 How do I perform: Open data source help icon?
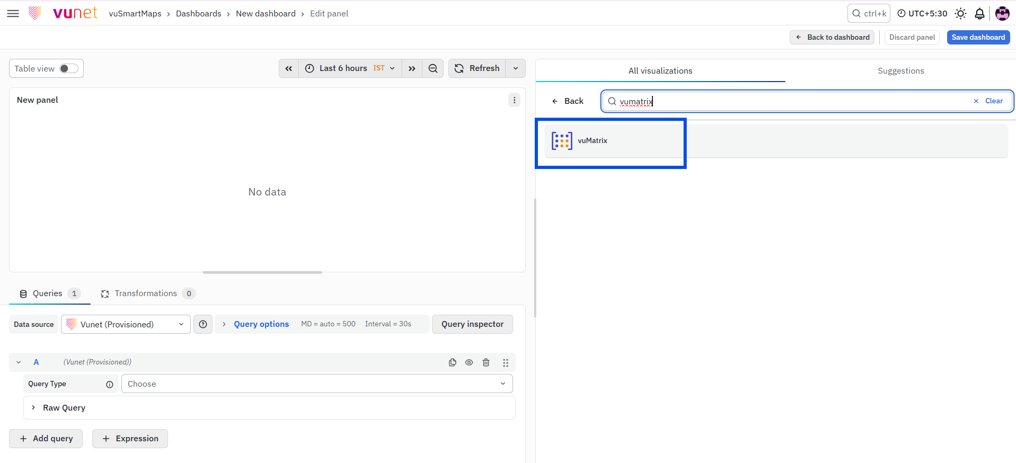coord(203,324)
